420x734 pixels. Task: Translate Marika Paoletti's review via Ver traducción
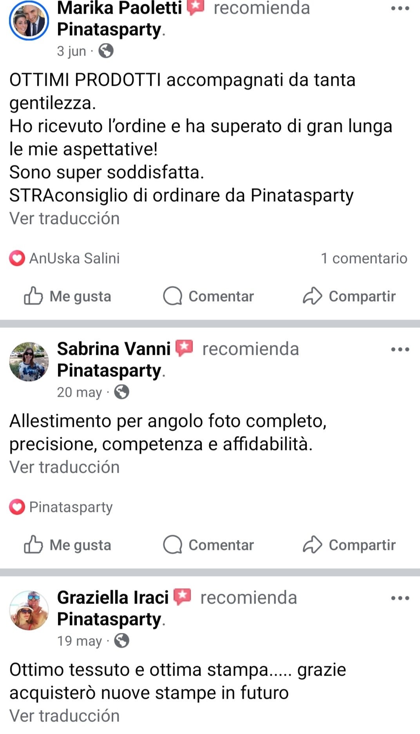pos(65,219)
